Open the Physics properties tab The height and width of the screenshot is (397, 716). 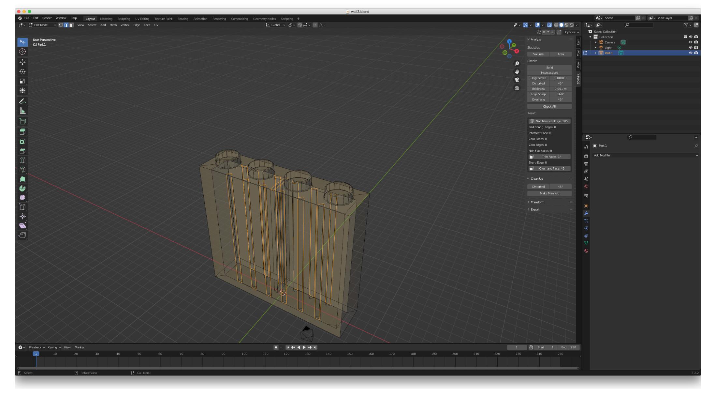[586, 228]
